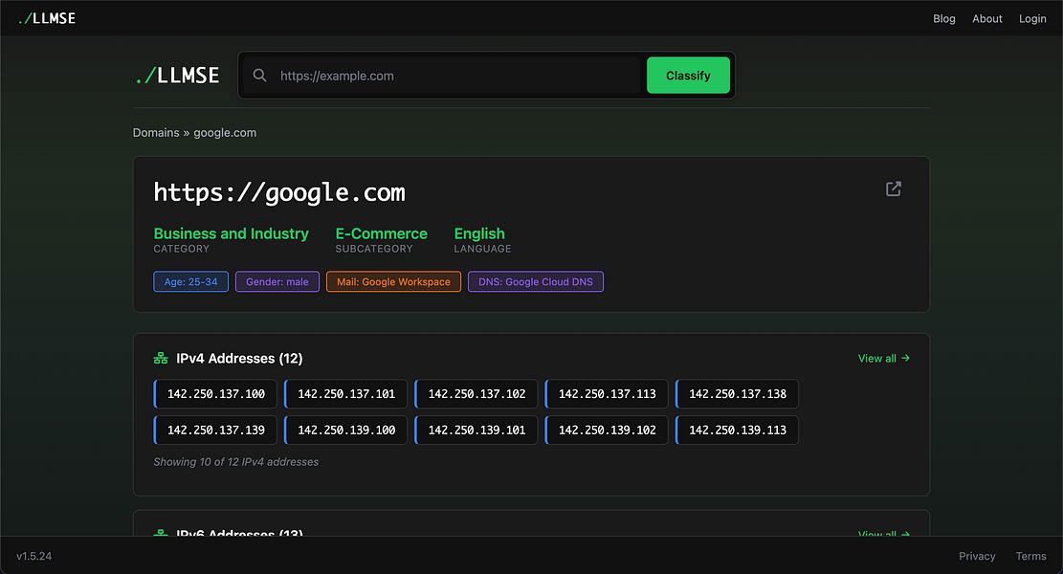Select the English language label
Screen dimensions: 1063x574
(479, 233)
